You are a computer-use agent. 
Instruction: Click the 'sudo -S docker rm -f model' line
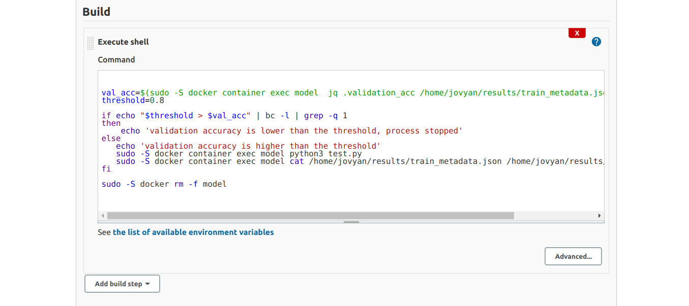164,184
